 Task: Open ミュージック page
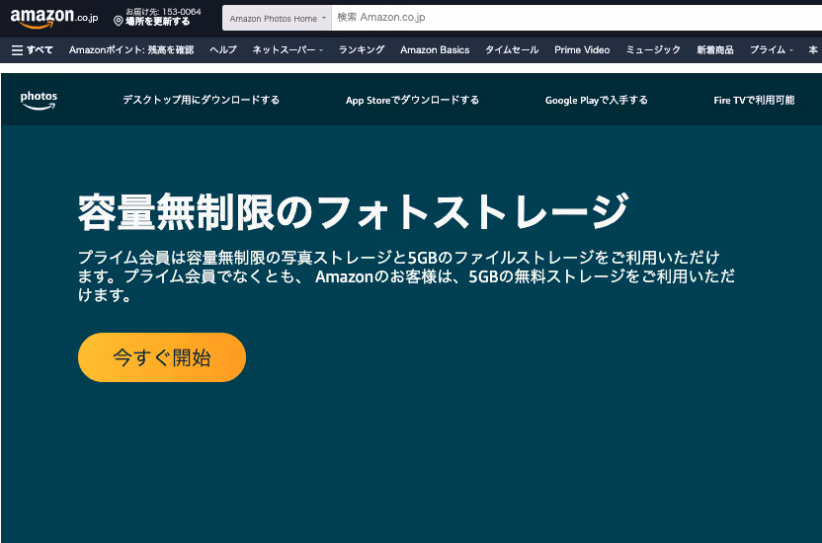(653, 49)
